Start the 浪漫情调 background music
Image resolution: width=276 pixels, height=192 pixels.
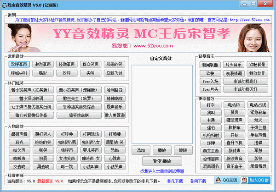233,73
